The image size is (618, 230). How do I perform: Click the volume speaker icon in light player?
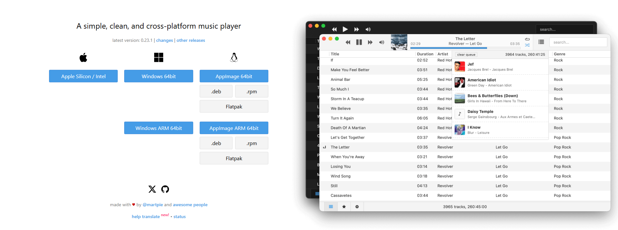coord(382,42)
